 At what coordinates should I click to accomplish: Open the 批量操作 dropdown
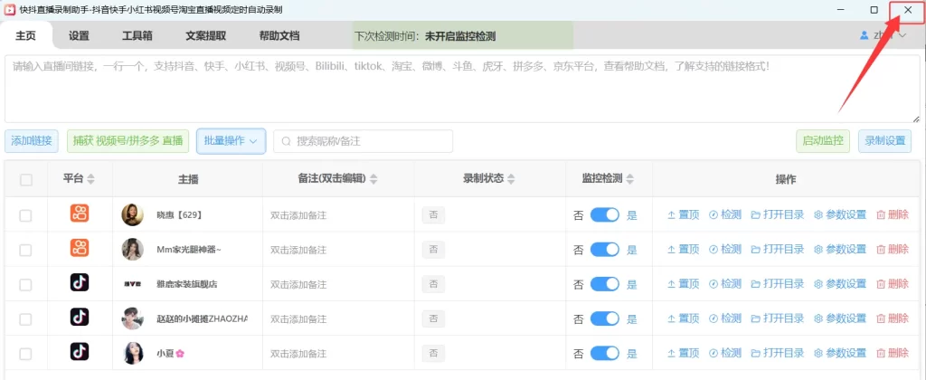[x=231, y=141]
